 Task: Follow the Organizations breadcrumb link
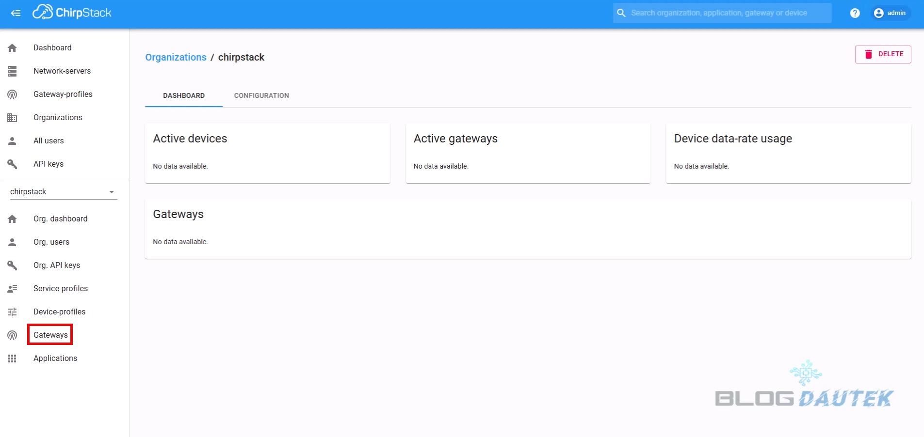tap(176, 57)
